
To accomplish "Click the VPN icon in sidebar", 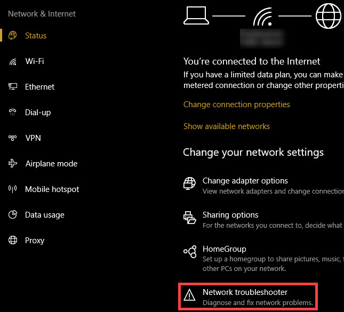I will click(13, 138).
